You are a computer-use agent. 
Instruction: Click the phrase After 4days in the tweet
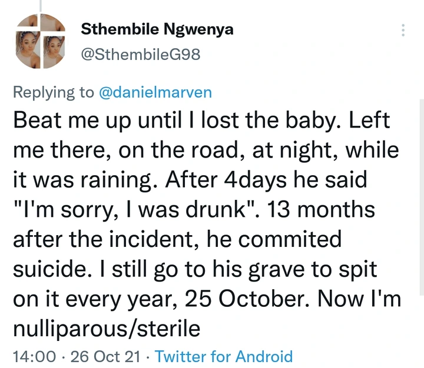click(226, 180)
